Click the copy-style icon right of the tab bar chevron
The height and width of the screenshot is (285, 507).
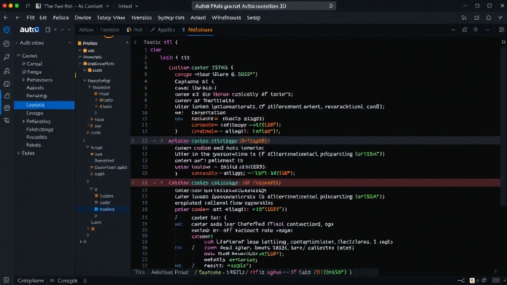point(464,30)
